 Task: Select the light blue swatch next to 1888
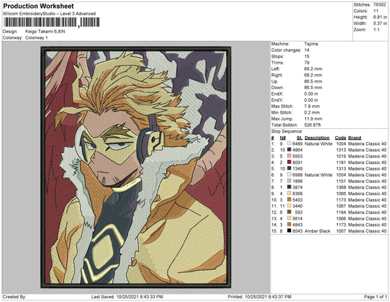coord(289,181)
